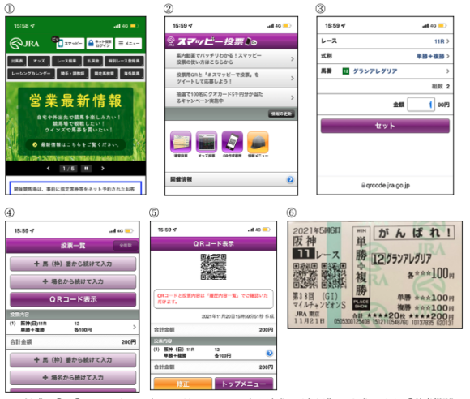470x399 pixels.
Task: Tap 場名から続けて入力 directly above QRコード表示
Action: coord(73,281)
